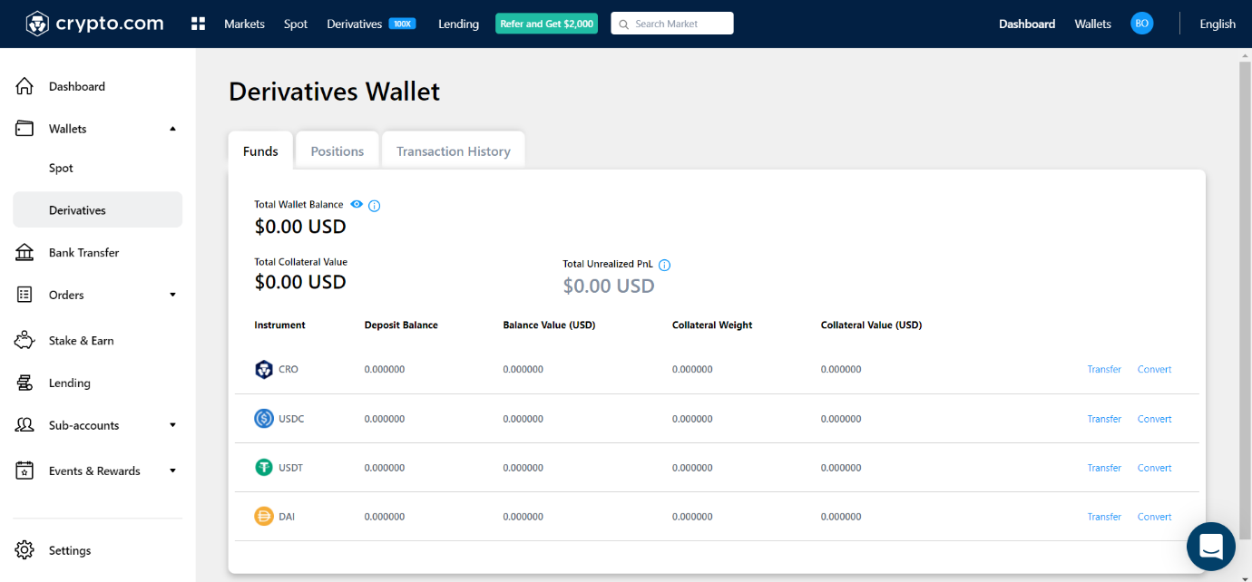The image size is (1252, 582).
Task: Click the Wallets icon in sidebar
Action: [x=24, y=129]
